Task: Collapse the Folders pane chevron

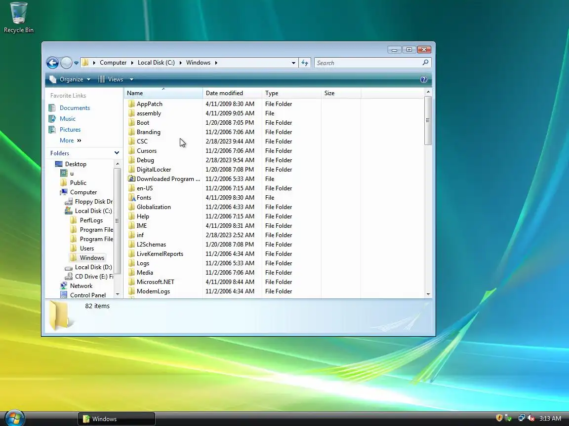Action: pos(117,153)
